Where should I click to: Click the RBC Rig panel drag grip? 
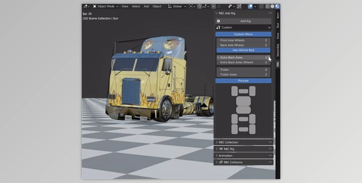[x=270, y=149]
